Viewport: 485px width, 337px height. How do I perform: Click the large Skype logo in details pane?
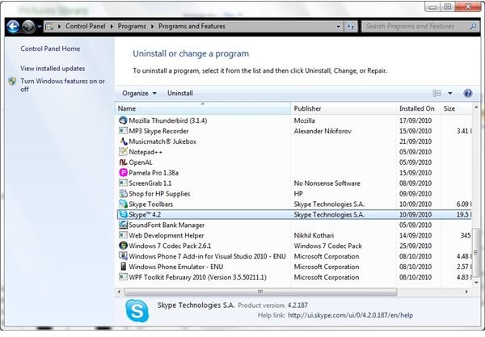pyautogui.click(x=137, y=310)
